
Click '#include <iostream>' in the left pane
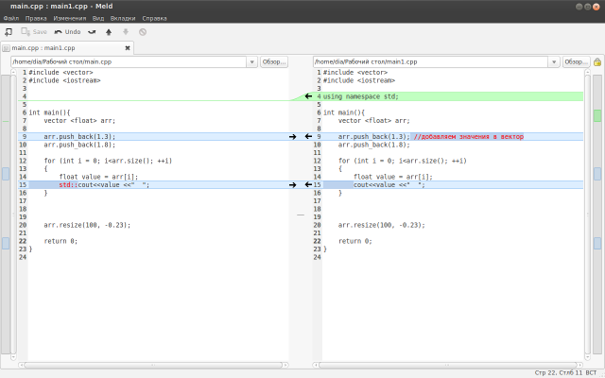tap(64, 80)
